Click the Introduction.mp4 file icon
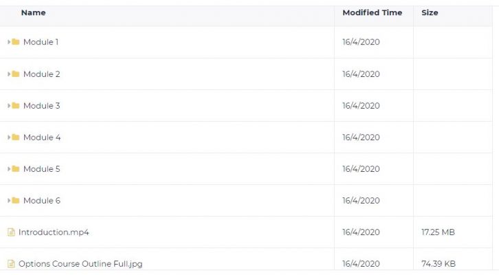The height and width of the screenshot is (275, 499). 11,232
